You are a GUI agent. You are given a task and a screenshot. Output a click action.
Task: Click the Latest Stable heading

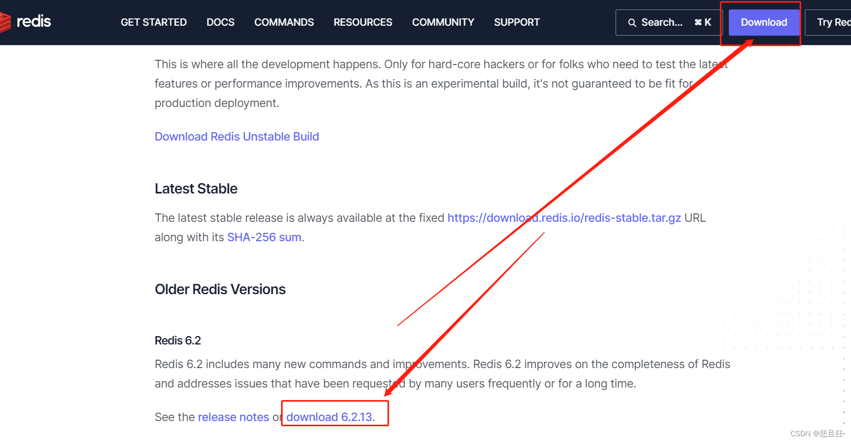pyautogui.click(x=196, y=189)
